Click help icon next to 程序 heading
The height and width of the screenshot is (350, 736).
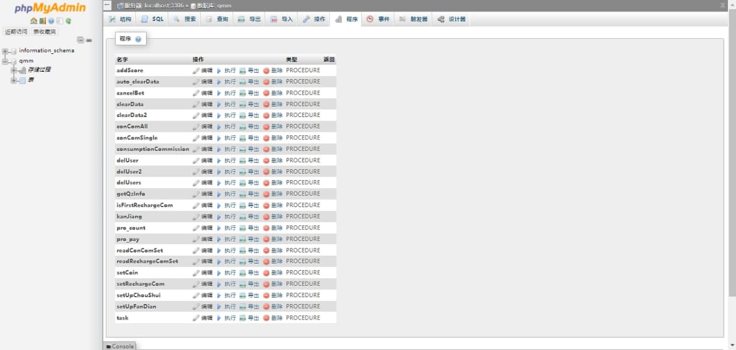(138, 39)
